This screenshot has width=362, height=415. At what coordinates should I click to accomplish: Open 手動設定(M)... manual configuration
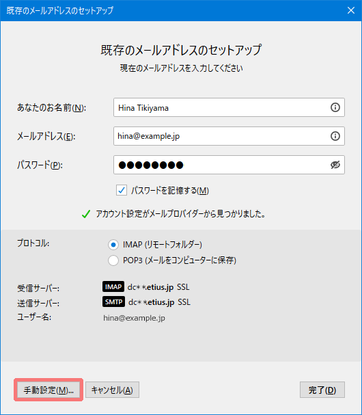click(48, 390)
